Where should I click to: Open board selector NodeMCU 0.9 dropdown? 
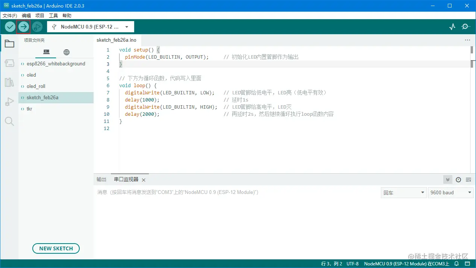[91, 27]
